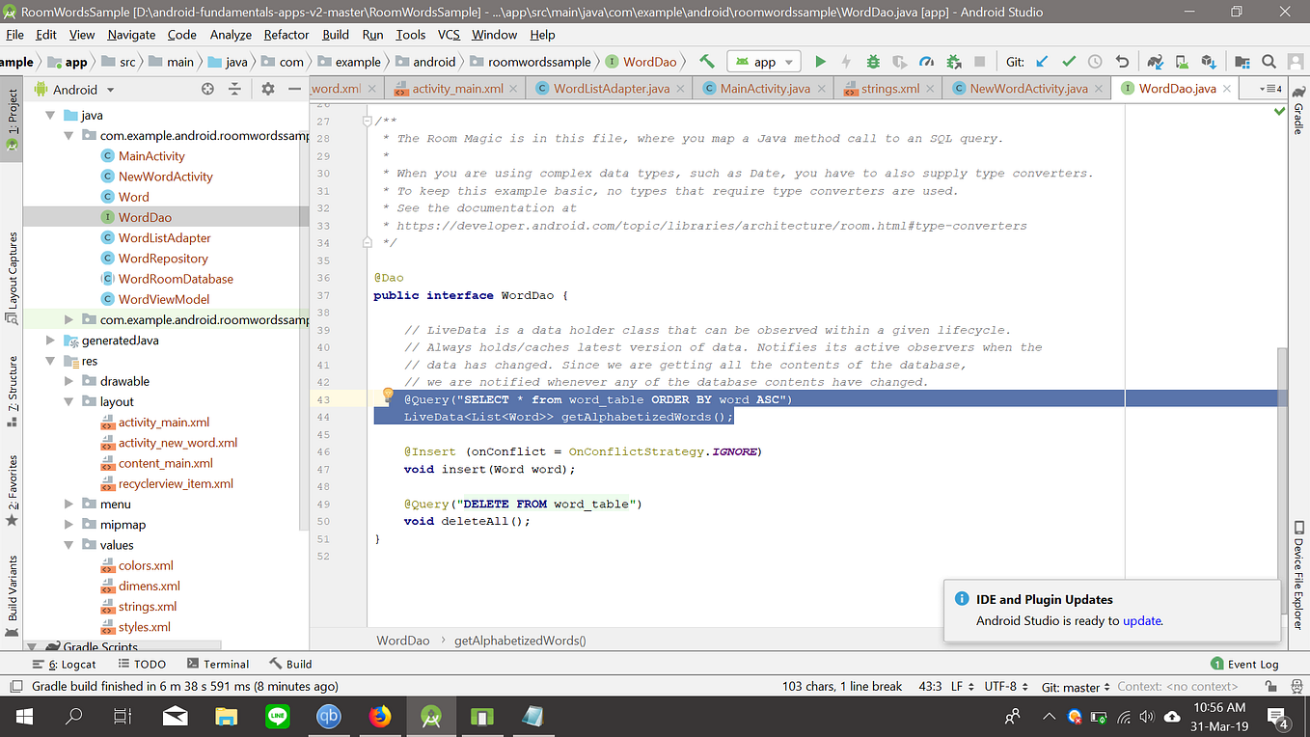
Task: Open the Event Log
Action: (1244, 663)
